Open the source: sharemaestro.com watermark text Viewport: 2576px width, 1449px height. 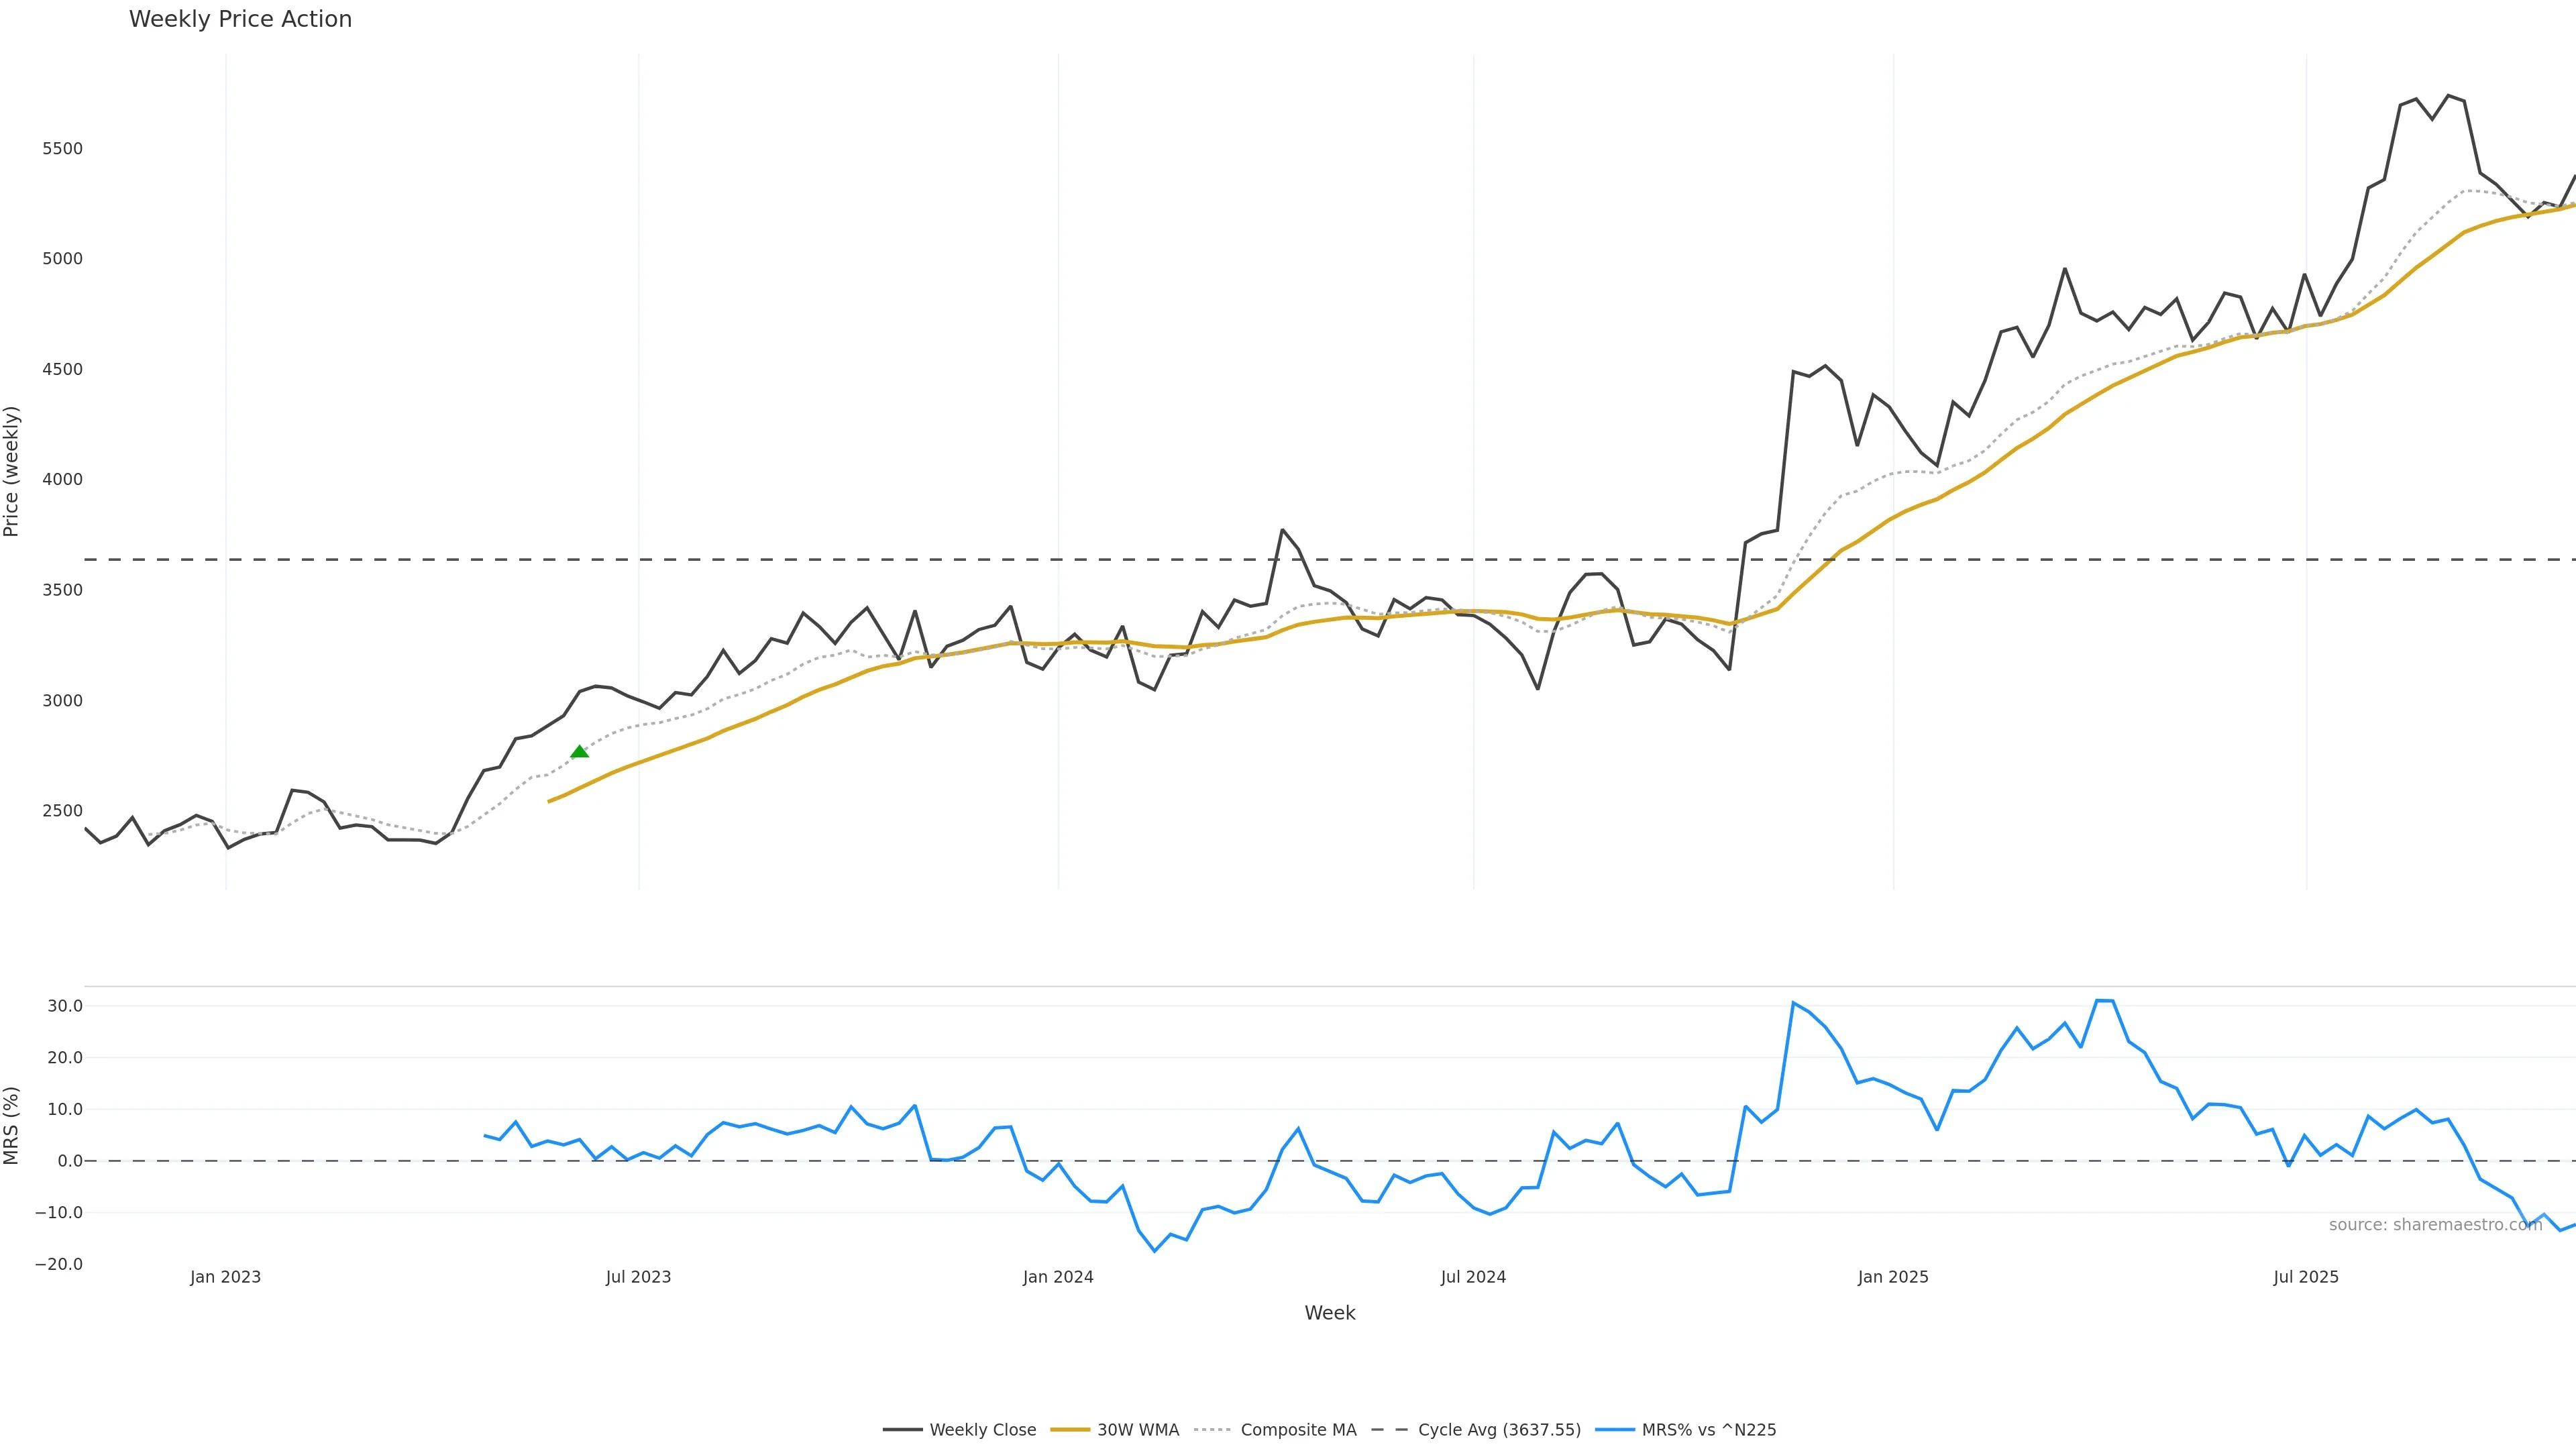(x=2435, y=1225)
